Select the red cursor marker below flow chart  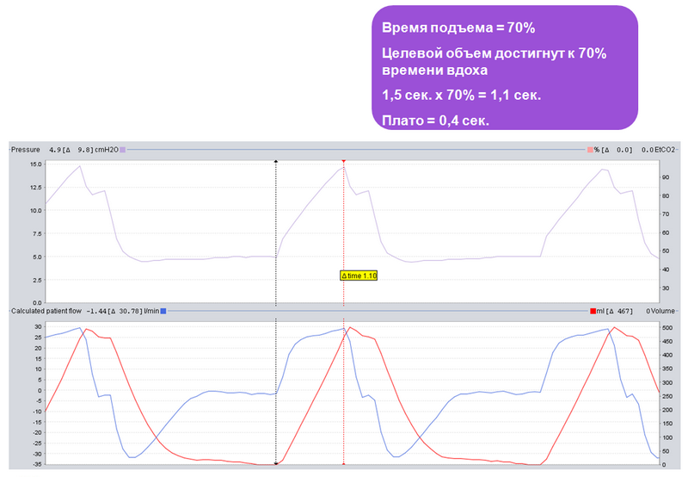point(343,464)
